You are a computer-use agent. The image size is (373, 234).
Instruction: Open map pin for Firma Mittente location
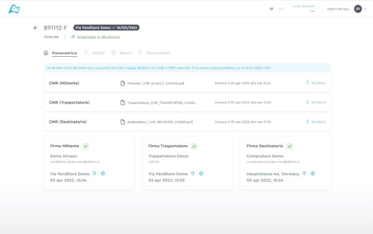[95, 173]
